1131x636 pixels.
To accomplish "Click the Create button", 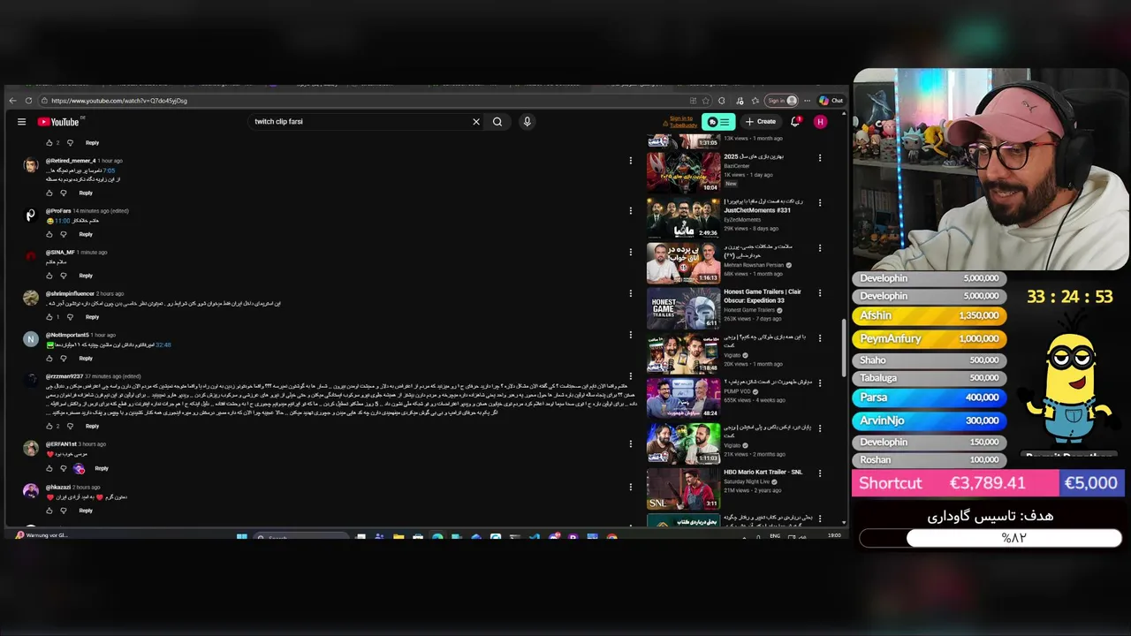I will click(x=760, y=122).
